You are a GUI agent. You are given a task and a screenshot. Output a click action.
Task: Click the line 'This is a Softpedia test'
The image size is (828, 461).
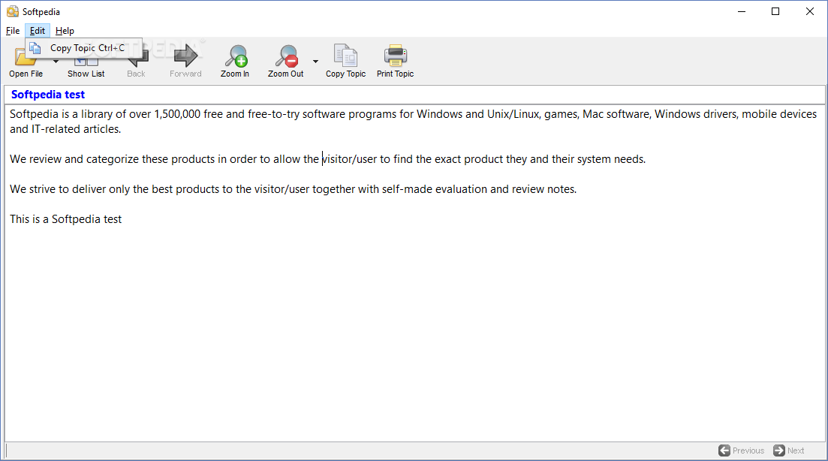tap(65, 219)
